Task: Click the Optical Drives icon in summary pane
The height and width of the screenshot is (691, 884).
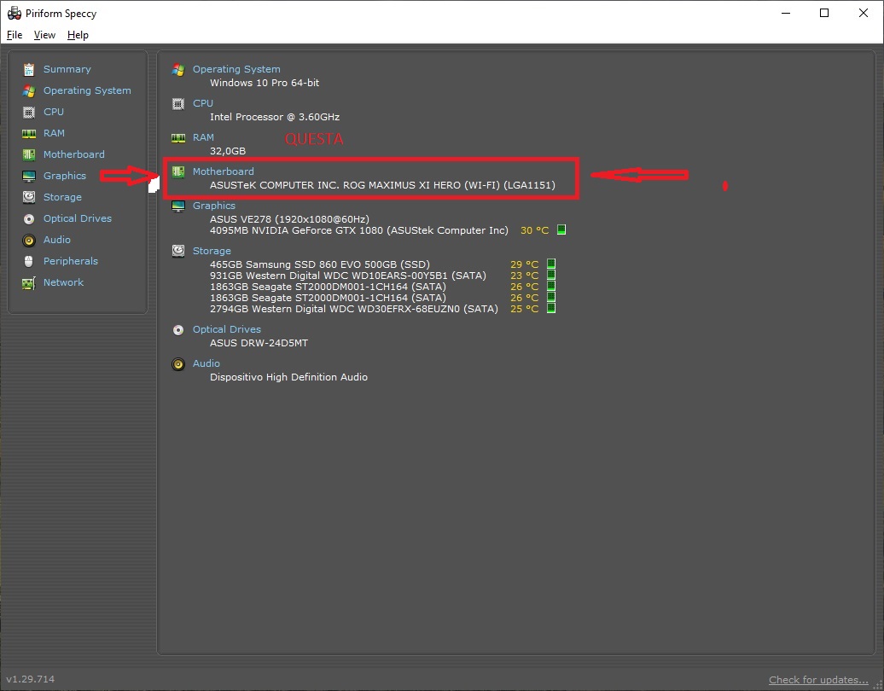Action: (178, 330)
